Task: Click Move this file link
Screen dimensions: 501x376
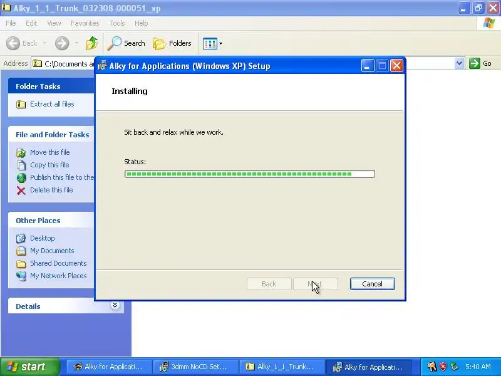Action: pos(50,152)
